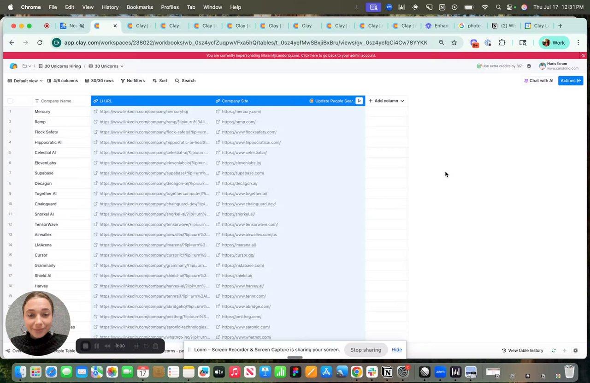Select the LI URL column header
This screenshot has height=383, width=590.
point(152,101)
